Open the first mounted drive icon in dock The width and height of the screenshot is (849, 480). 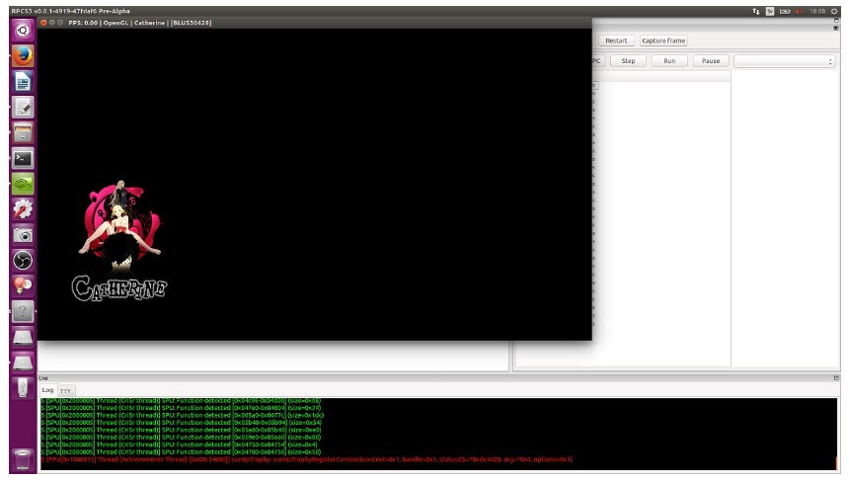pyautogui.click(x=23, y=337)
